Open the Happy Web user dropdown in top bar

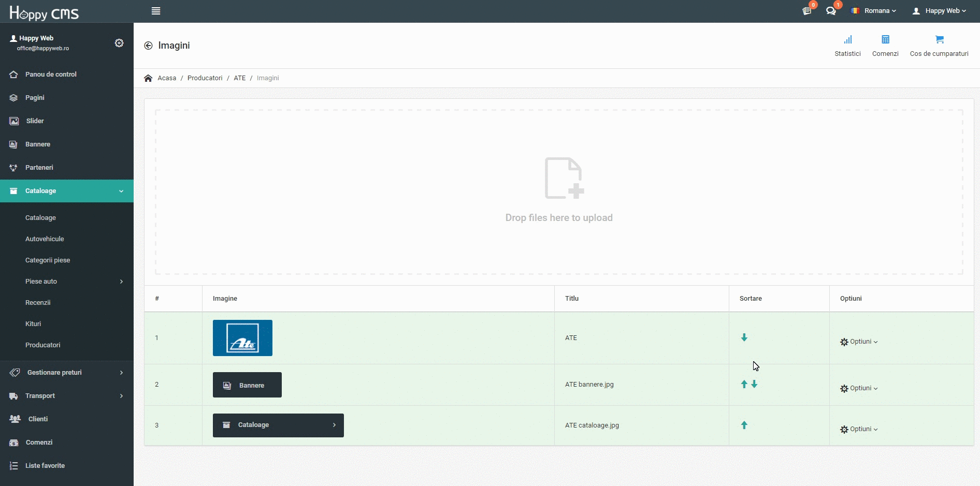[x=939, y=11]
